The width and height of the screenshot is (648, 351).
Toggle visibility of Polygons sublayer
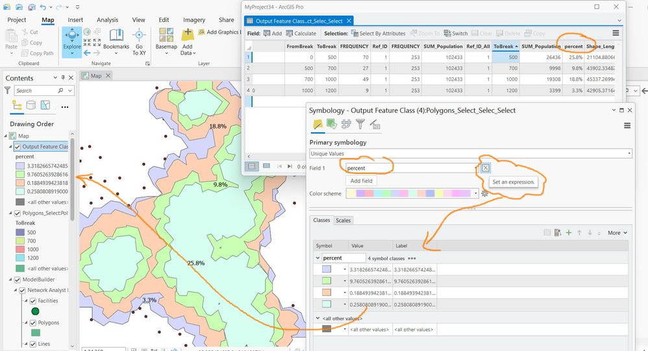tap(33, 322)
